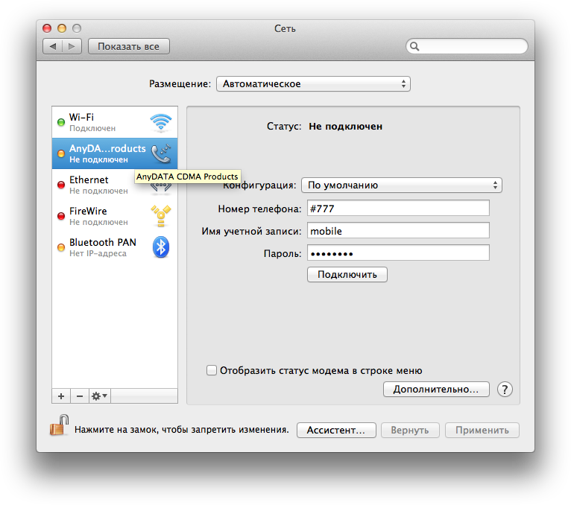This screenshot has width=571, height=505.
Task: Click the Bluetooth PAN icon
Action: 161,247
